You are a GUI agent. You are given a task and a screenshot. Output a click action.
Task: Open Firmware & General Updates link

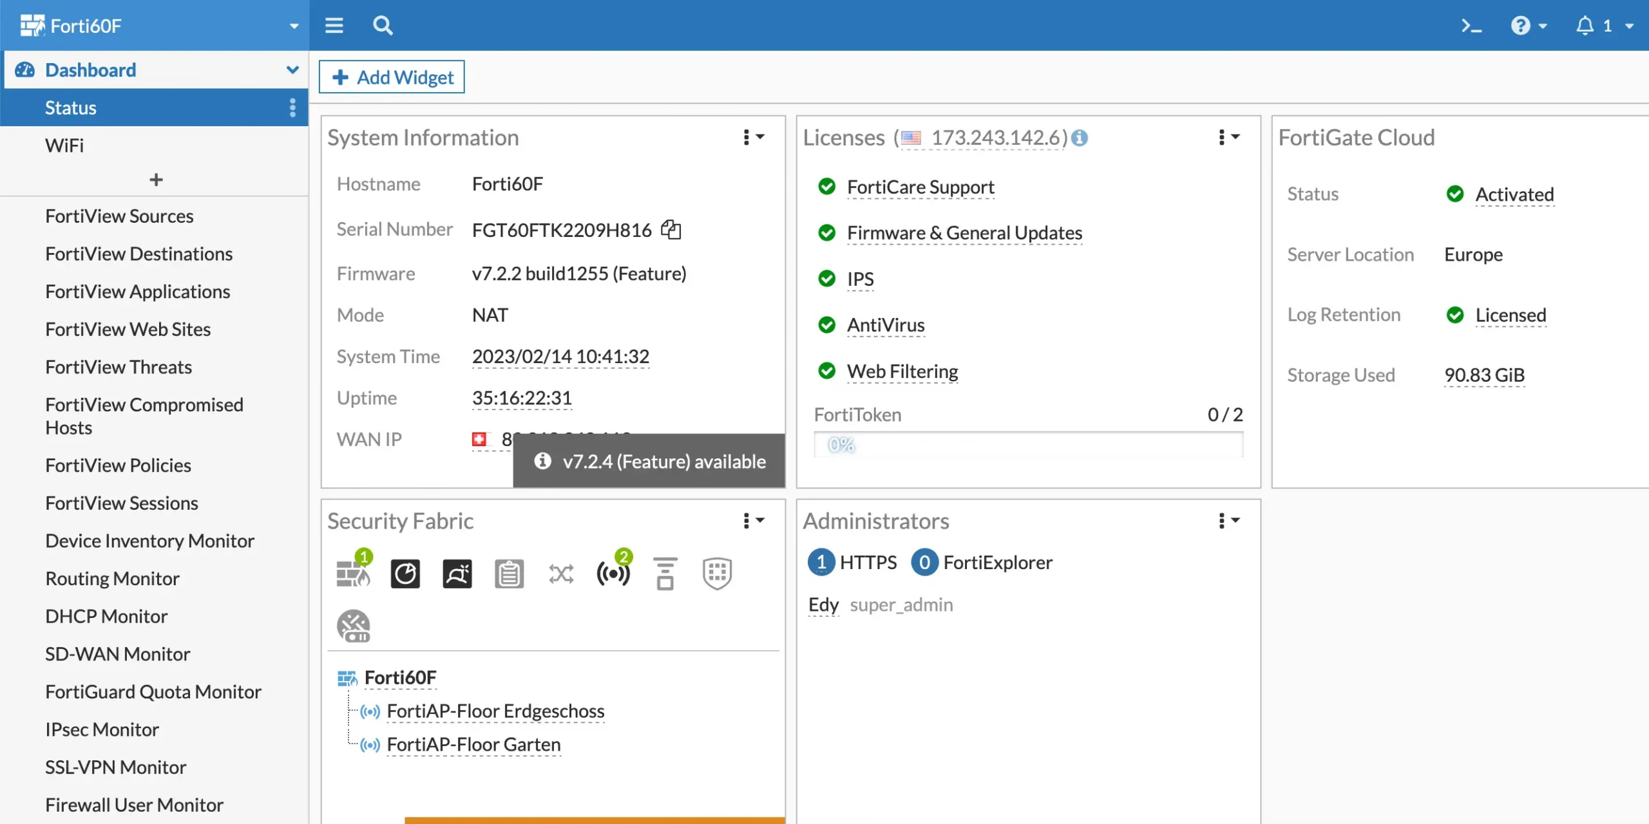(x=964, y=233)
